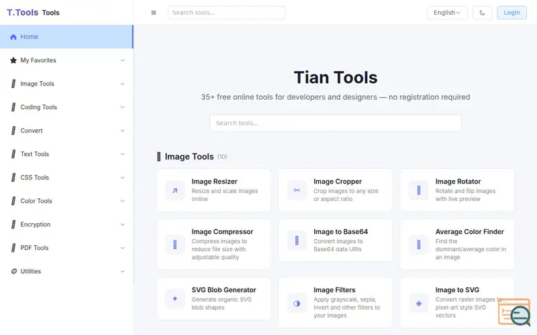This screenshot has width=537, height=335.
Task: Focus the large Search tools field under heading
Action: click(x=336, y=123)
